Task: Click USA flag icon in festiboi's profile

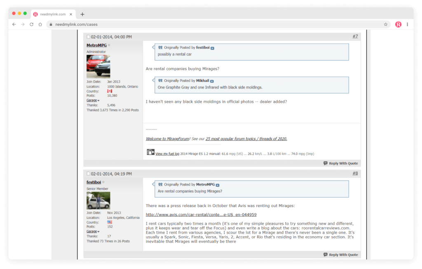Action: pyautogui.click(x=109, y=222)
